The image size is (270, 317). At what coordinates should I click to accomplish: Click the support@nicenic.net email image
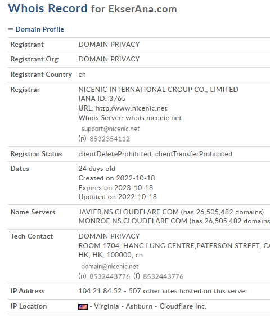point(110,129)
